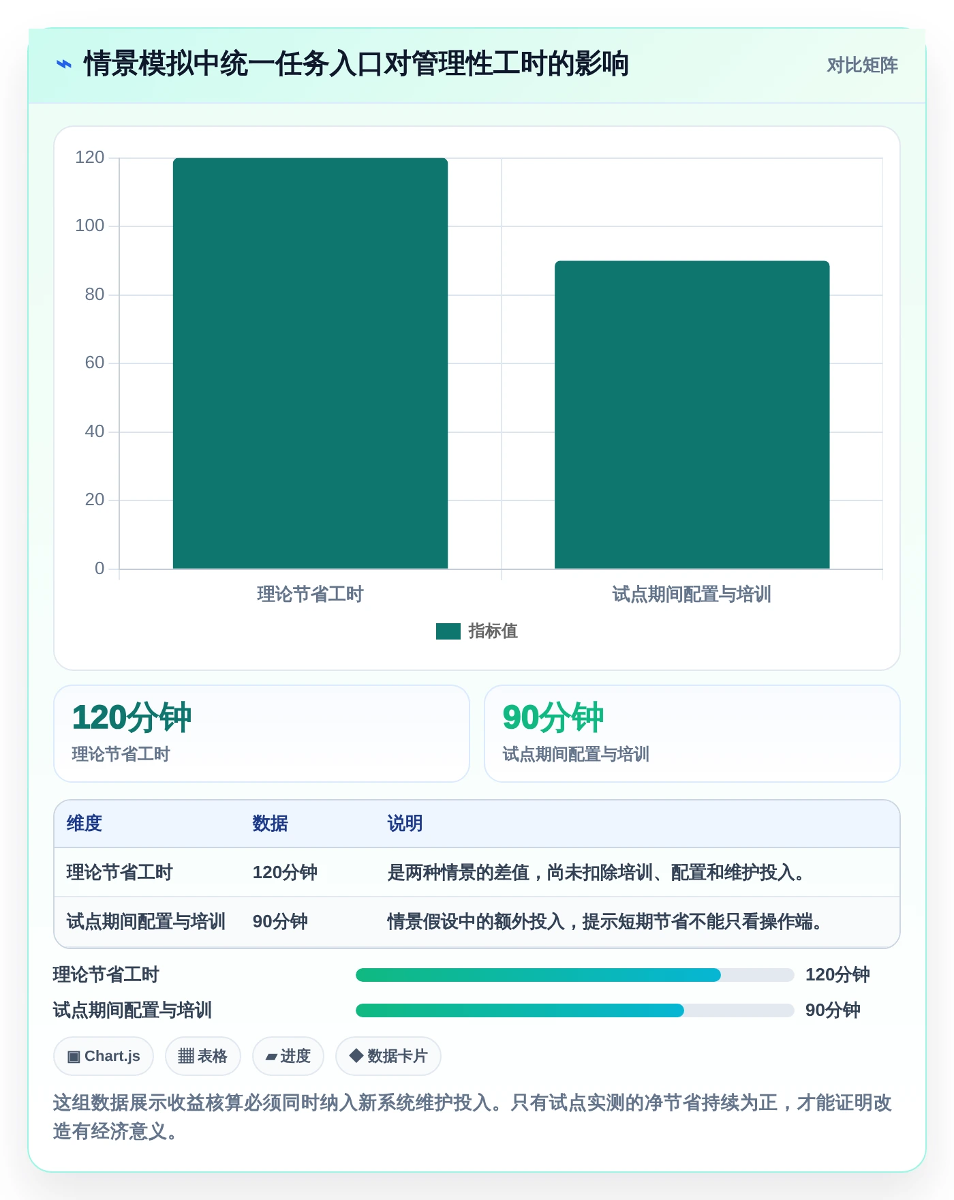
Task: Click the 指标值 legend label
Action: coord(493,631)
